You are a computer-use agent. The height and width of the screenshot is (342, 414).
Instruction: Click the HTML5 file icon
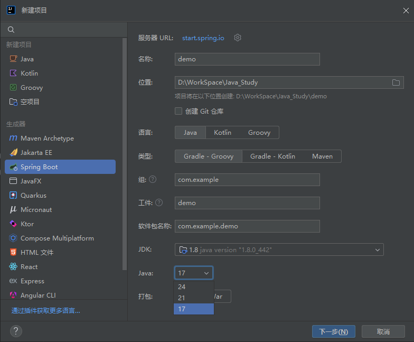tap(13, 252)
